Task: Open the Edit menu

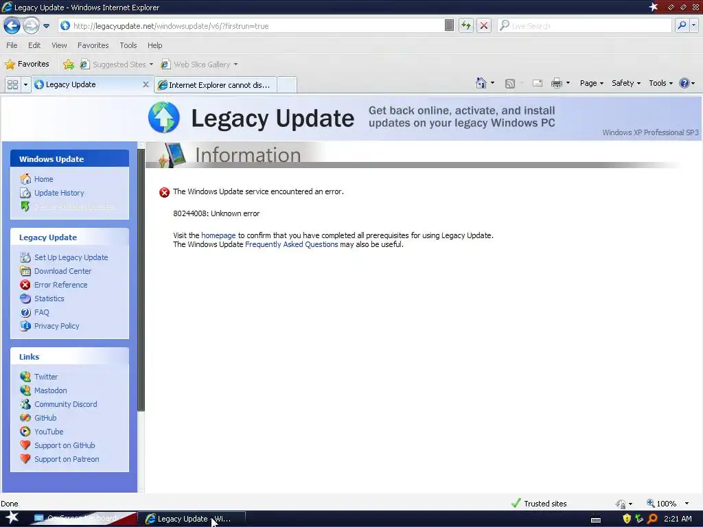Action: tap(34, 45)
